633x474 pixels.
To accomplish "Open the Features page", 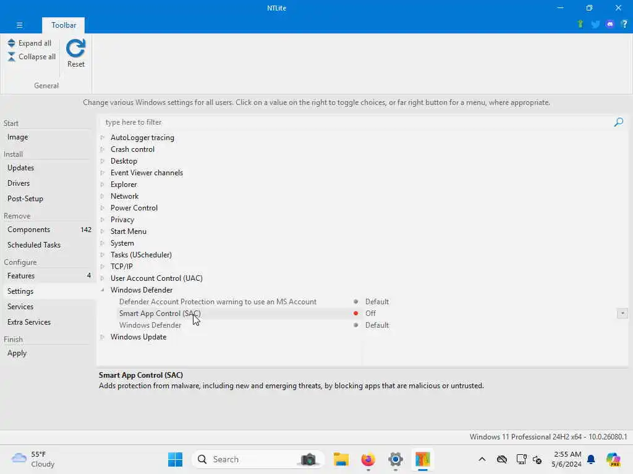I will tap(21, 276).
